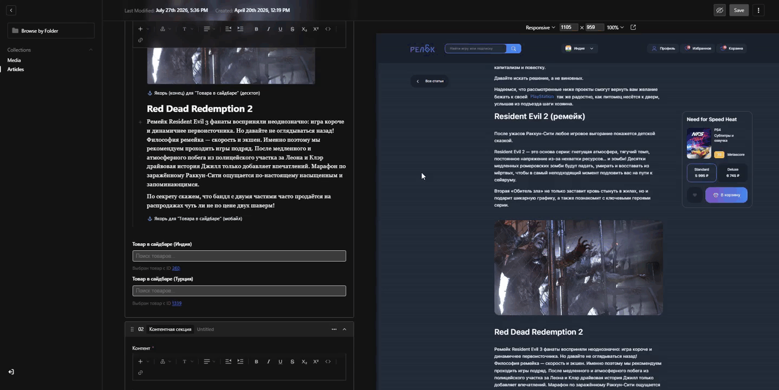Focus the Товар в сайдбаре (Турция) search field

click(239, 291)
